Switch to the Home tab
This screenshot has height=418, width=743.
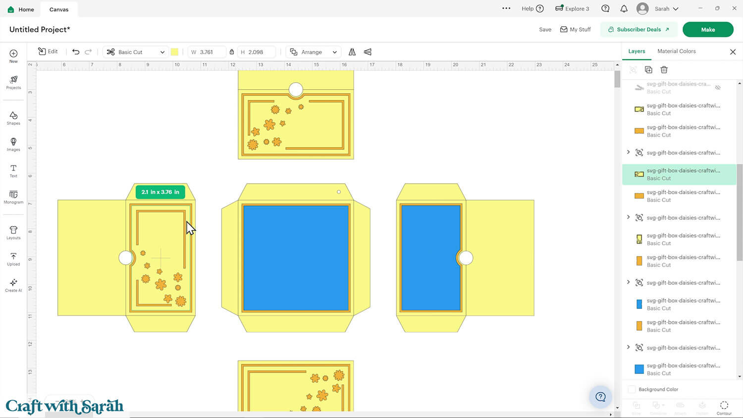(21, 9)
